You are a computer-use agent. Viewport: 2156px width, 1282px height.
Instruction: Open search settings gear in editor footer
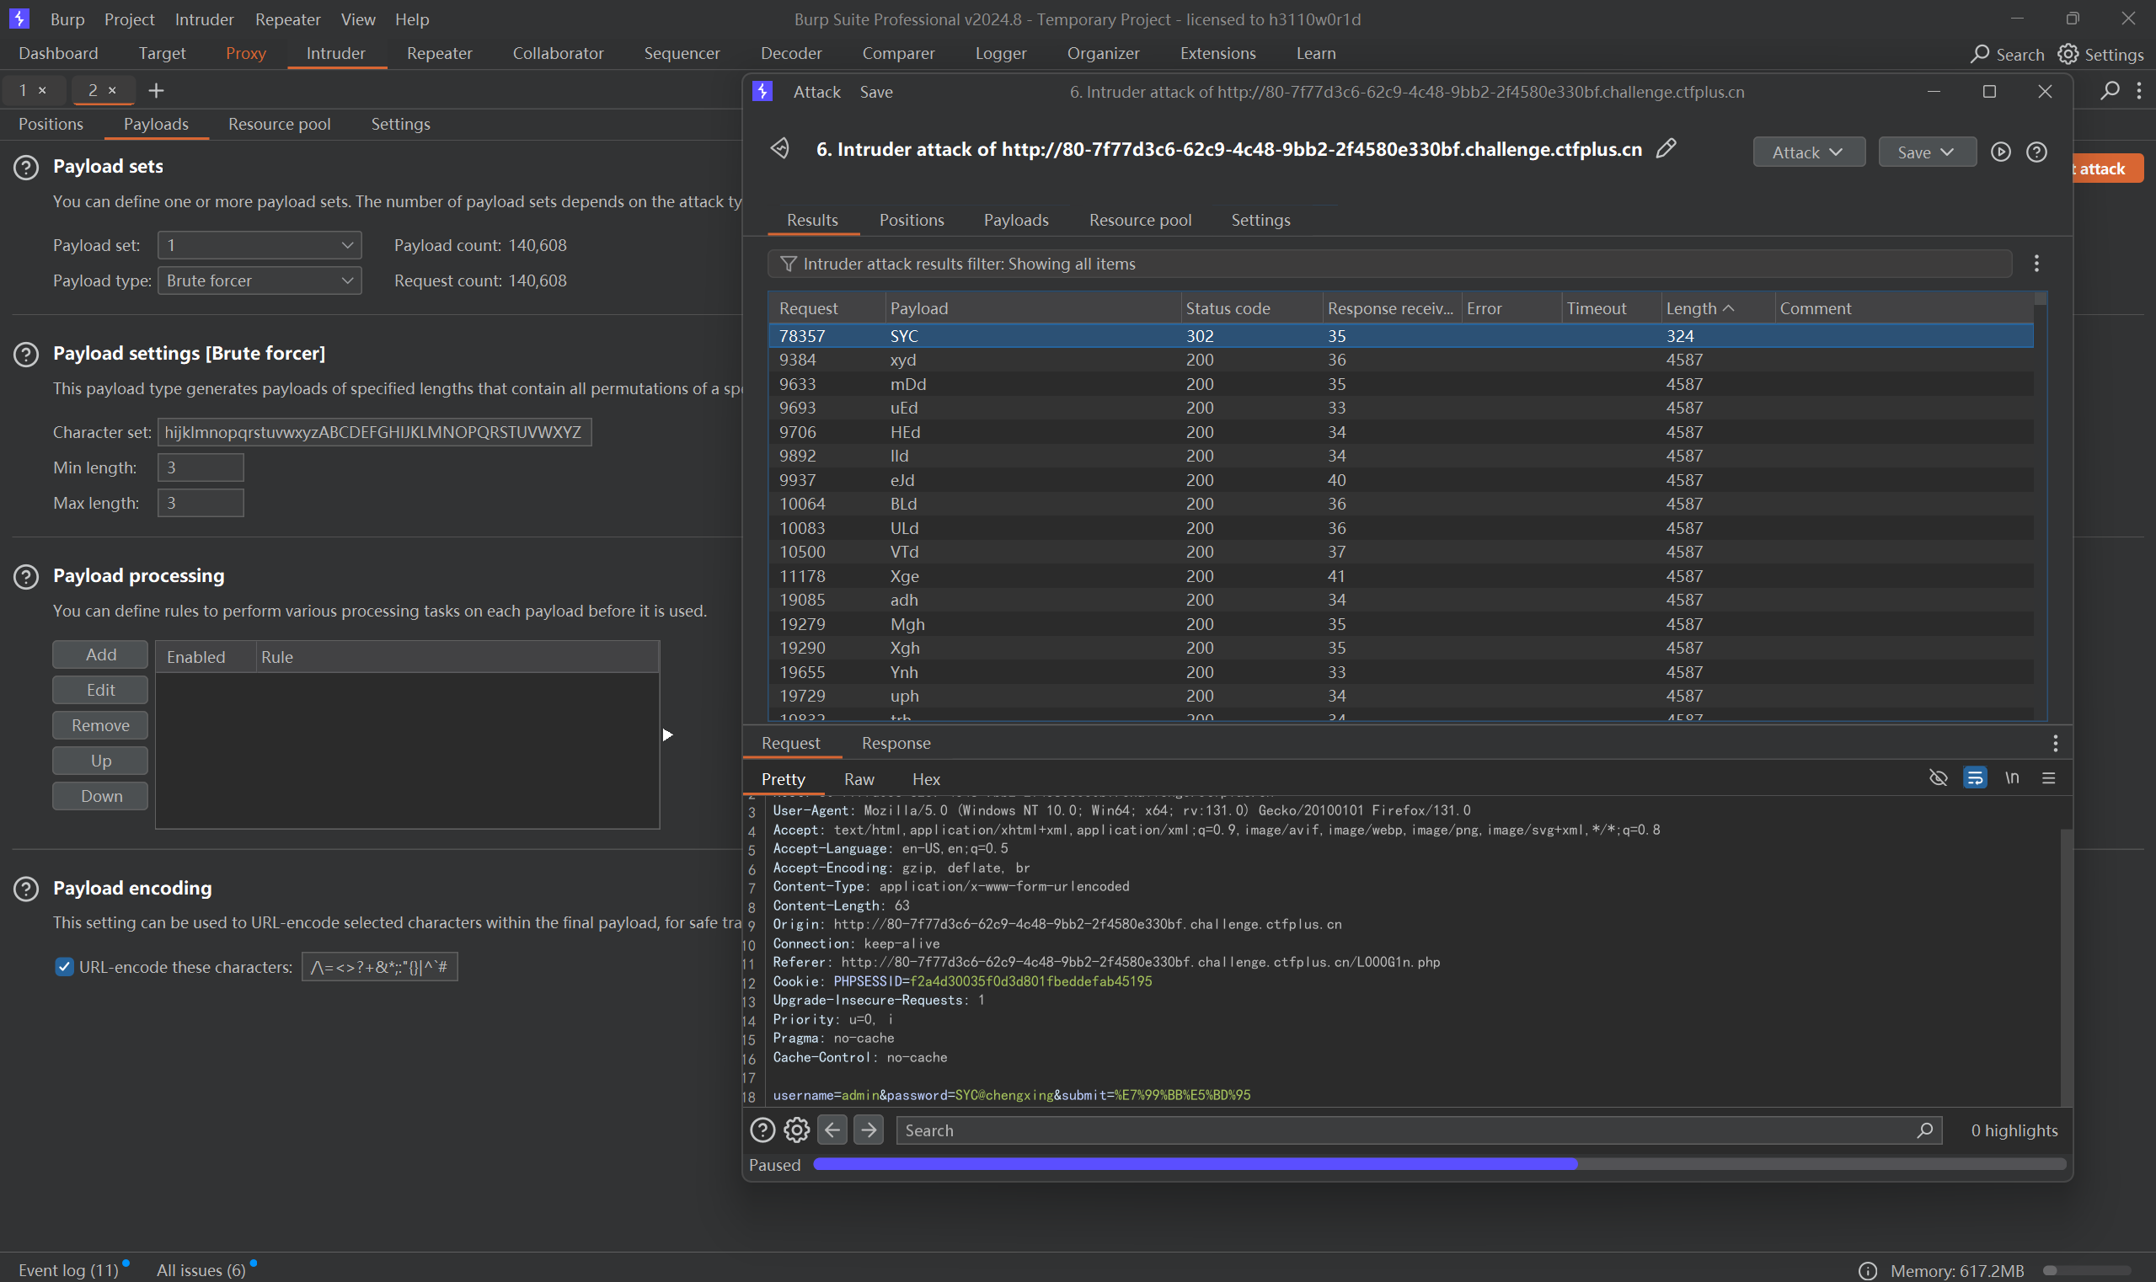(x=797, y=1131)
